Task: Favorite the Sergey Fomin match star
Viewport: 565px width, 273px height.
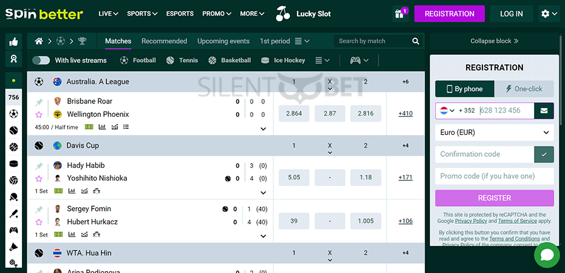Action: point(39,222)
